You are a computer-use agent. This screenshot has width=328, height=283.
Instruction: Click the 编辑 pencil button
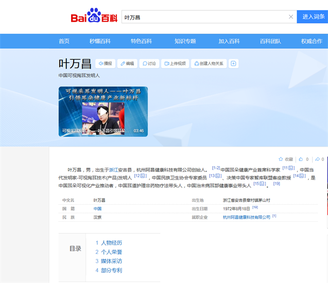[127, 63]
